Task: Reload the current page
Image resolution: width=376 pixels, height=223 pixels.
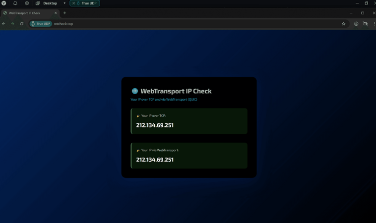Action: 21,23
